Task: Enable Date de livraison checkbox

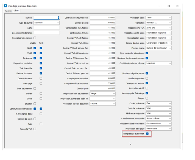Action: tap(41, 78)
